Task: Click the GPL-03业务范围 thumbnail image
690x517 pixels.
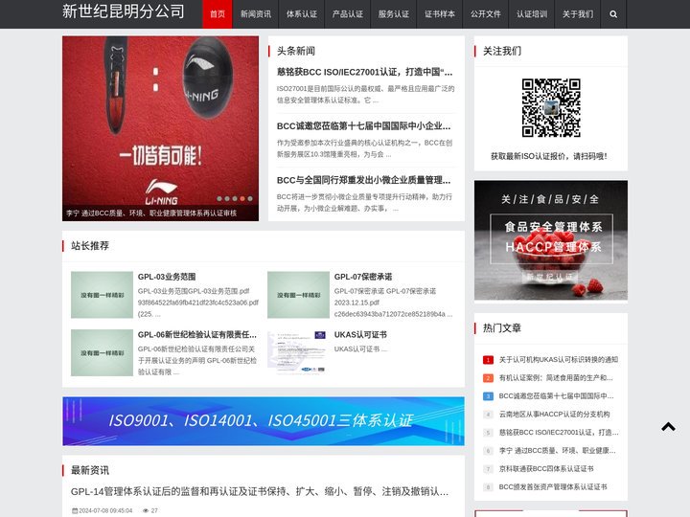Action: 103,295
